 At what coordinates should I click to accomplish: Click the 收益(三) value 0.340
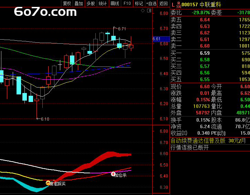204,133
